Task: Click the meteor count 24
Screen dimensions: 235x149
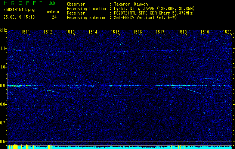Action: pyautogui.click(x=54, y=17)
